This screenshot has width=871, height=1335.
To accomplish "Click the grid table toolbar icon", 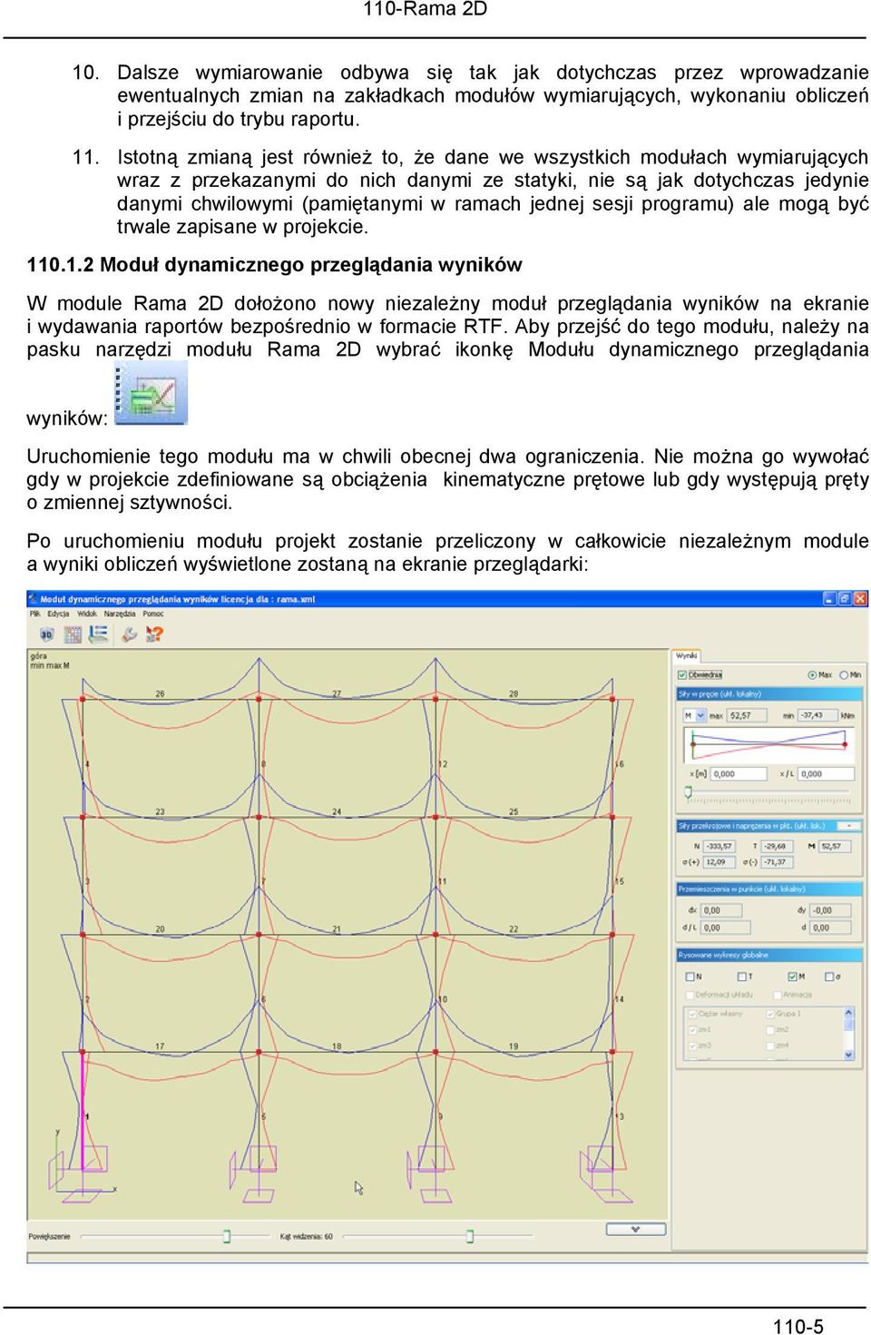I will pyautogui.click(x=73, y=634).
